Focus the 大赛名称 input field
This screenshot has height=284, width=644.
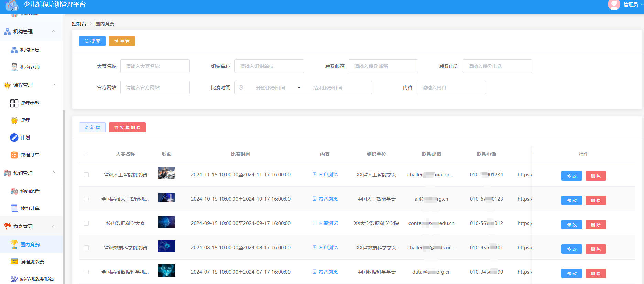(155, 66)
